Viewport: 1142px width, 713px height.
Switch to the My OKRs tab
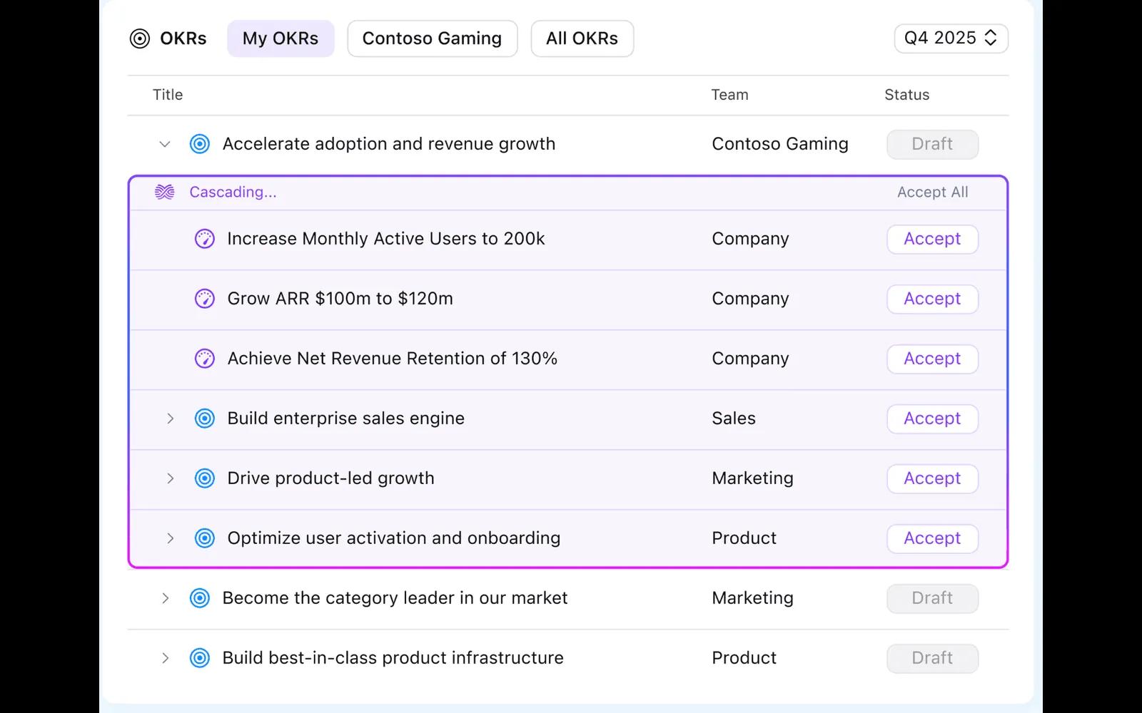coord(281,39)
